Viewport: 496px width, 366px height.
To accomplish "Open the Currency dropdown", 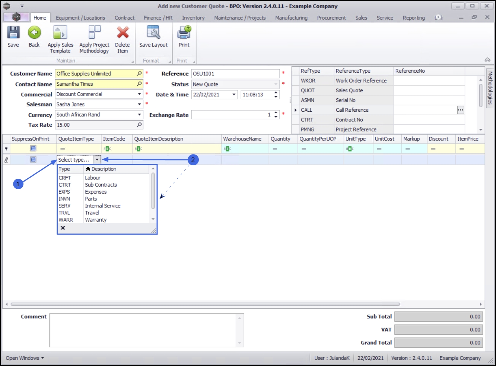I will pyautogui.click(x=139, y=115).
